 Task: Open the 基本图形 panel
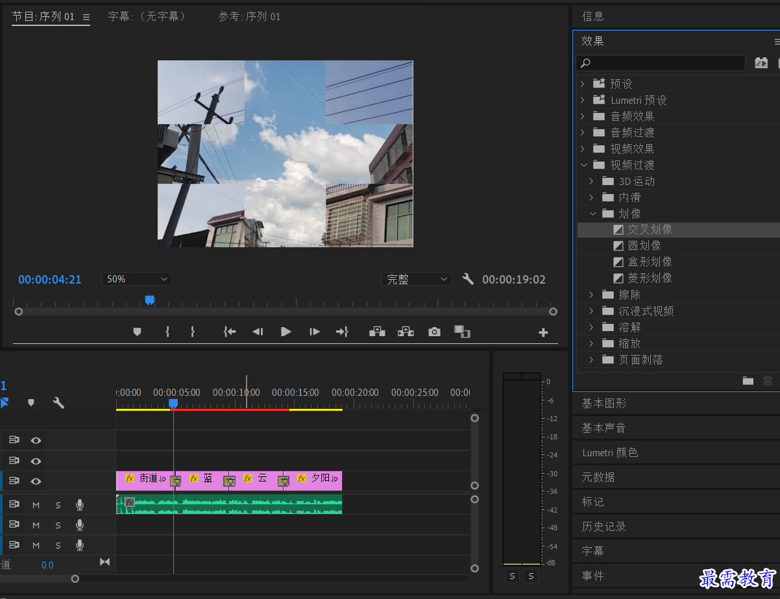[x=603, y=403]
